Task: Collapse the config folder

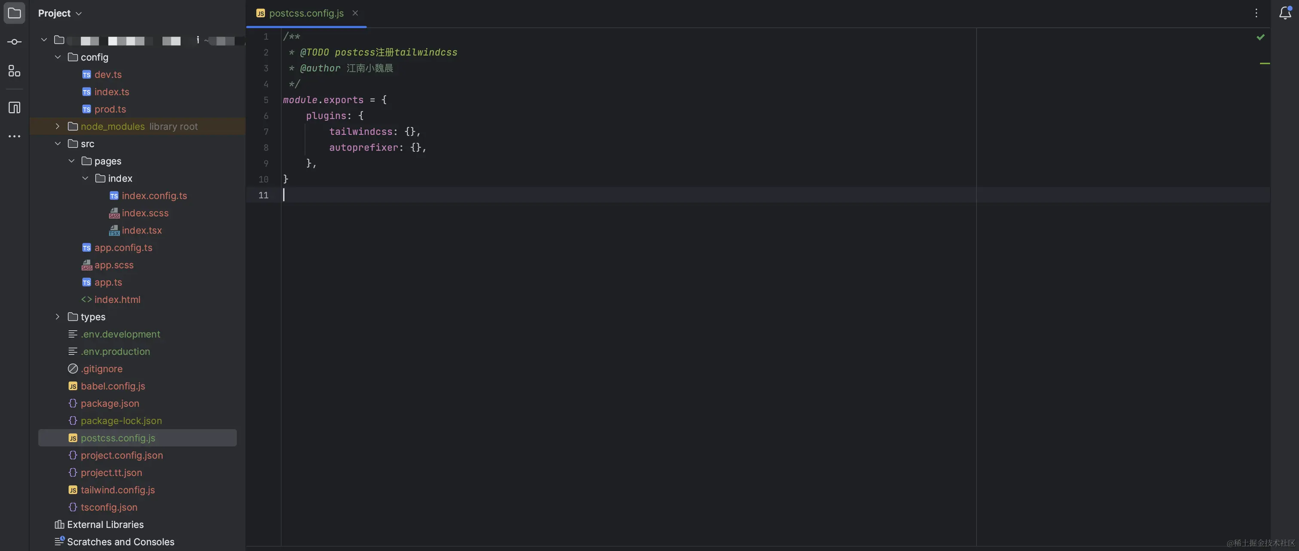Action: pos(58,57)
